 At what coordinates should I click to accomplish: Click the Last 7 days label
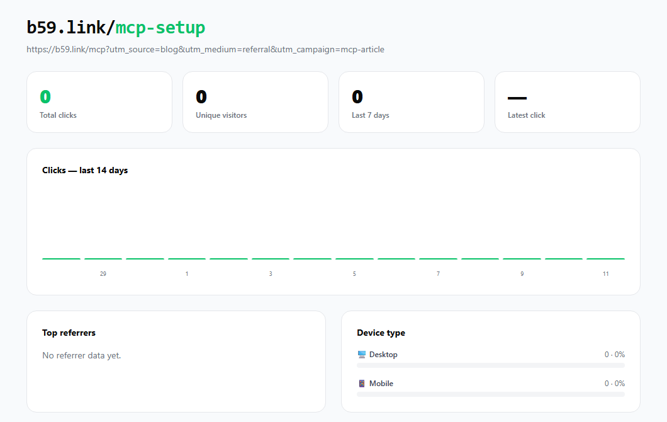tap(371, 115)
